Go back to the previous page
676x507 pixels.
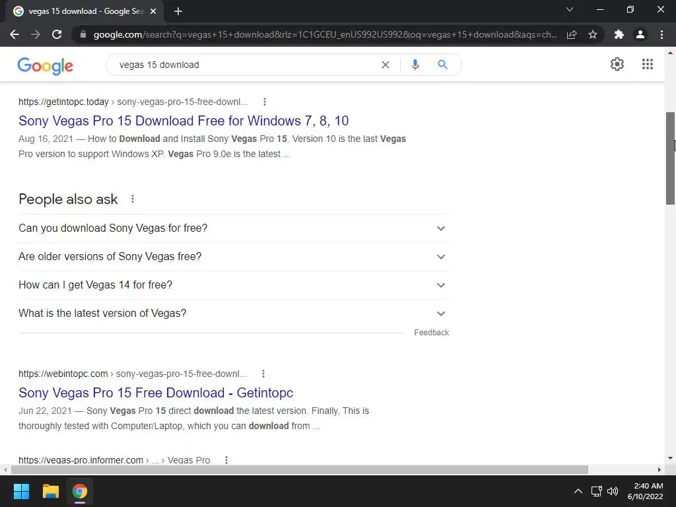pyautogui.click(x=15, y=34)
